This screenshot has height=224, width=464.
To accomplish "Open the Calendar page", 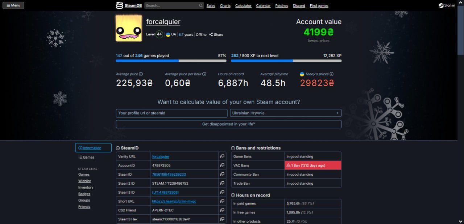I will 264,6.
